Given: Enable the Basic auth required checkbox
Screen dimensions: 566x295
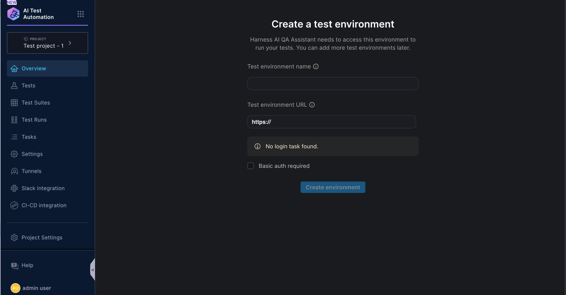Looking at the screenshot, I should point(251,166).
